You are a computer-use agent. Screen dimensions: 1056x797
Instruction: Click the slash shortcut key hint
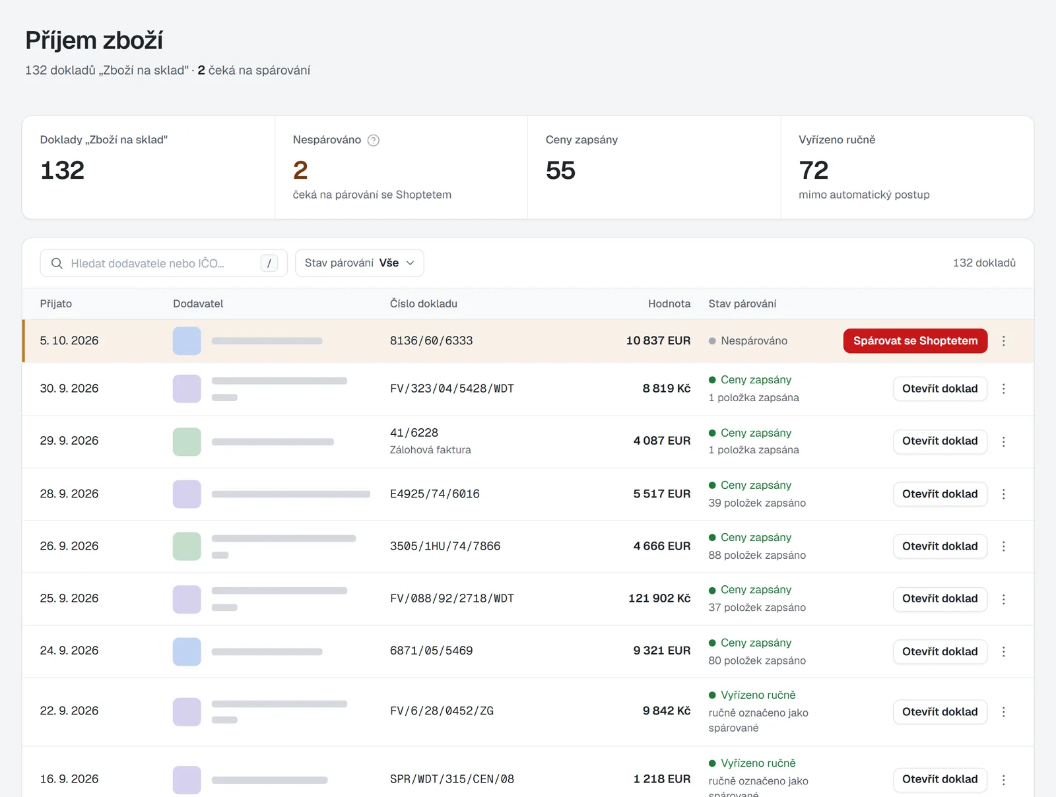click(x=269, y=263)
